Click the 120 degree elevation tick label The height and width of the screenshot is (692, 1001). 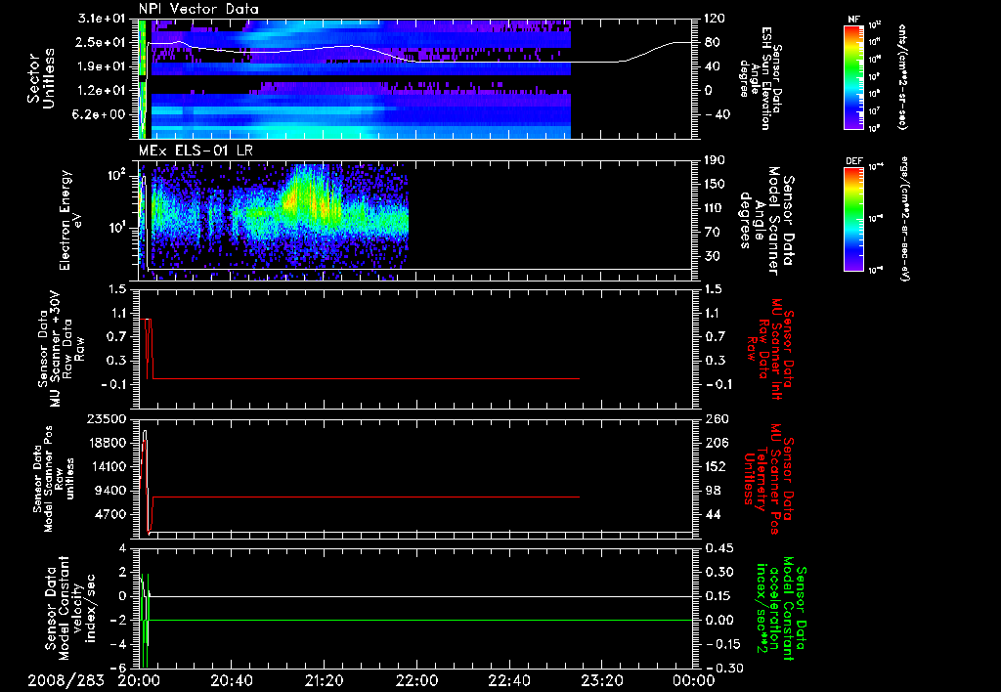[x=715, y=19]
